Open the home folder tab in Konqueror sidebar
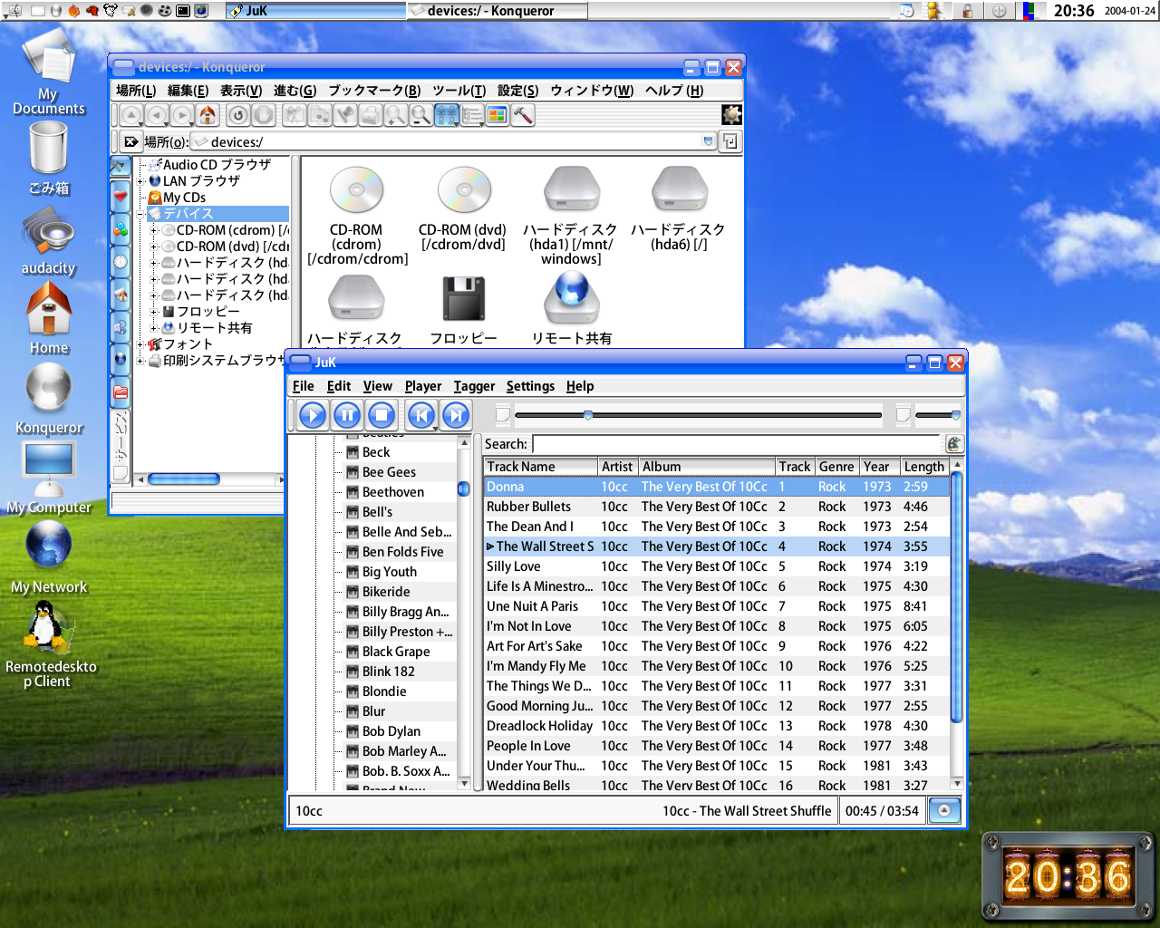The height and width of the screenshot is (928, 1160). 121,295
